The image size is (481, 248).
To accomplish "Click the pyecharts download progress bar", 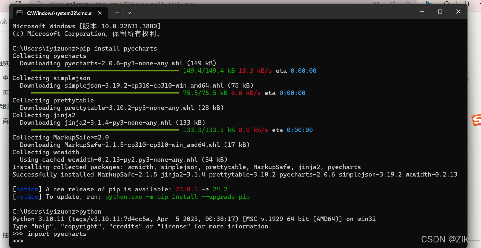I will (105, 71).
